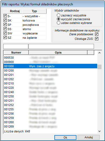This screenshot has height=141, width=105.
Task: Click the list's scroll down arrow
Action: coord(99,131)
